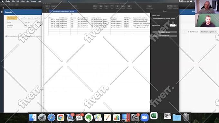Image resolution: width=219 pixels, height=123 pixels.
Task: Select the 'dog crocs for large dogs' cell
Action: pos(141,20)
